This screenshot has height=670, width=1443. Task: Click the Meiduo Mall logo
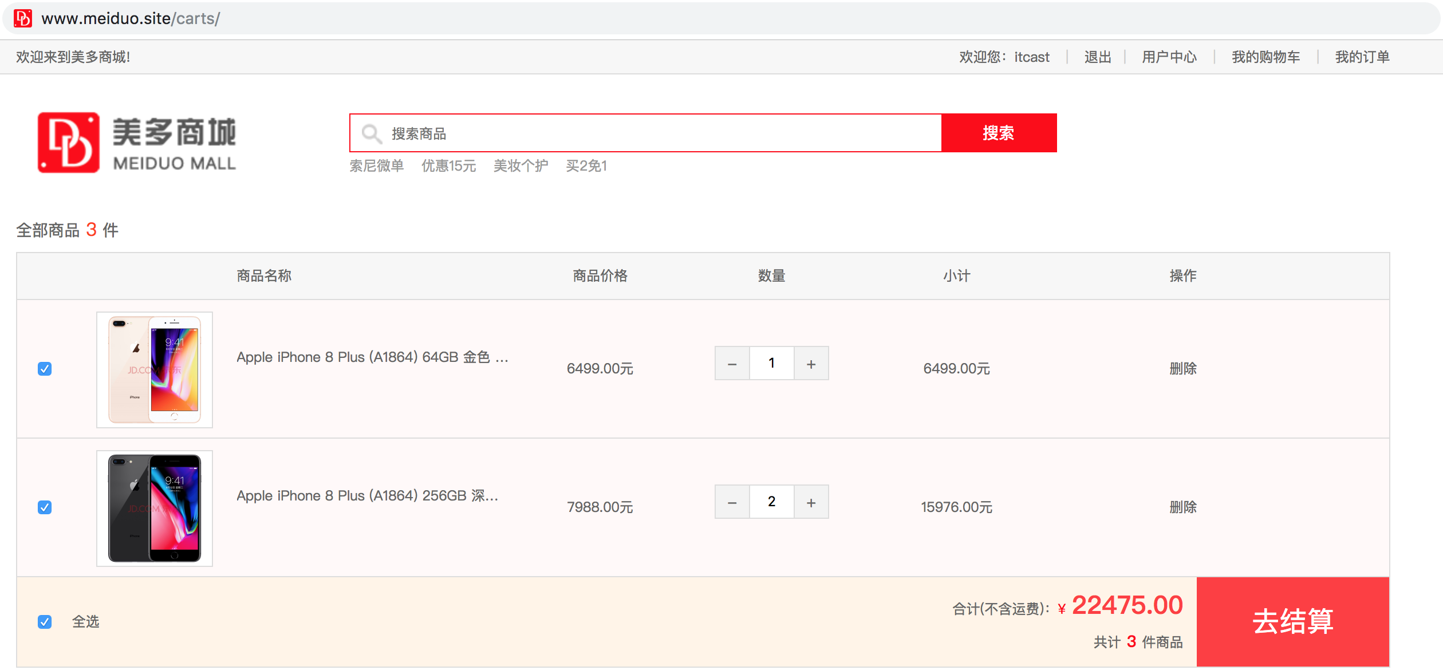[137, 143]
